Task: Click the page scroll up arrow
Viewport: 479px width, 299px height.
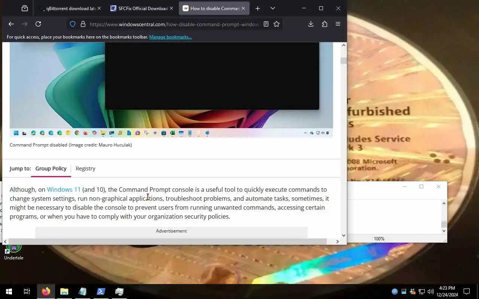Action: 344,45
